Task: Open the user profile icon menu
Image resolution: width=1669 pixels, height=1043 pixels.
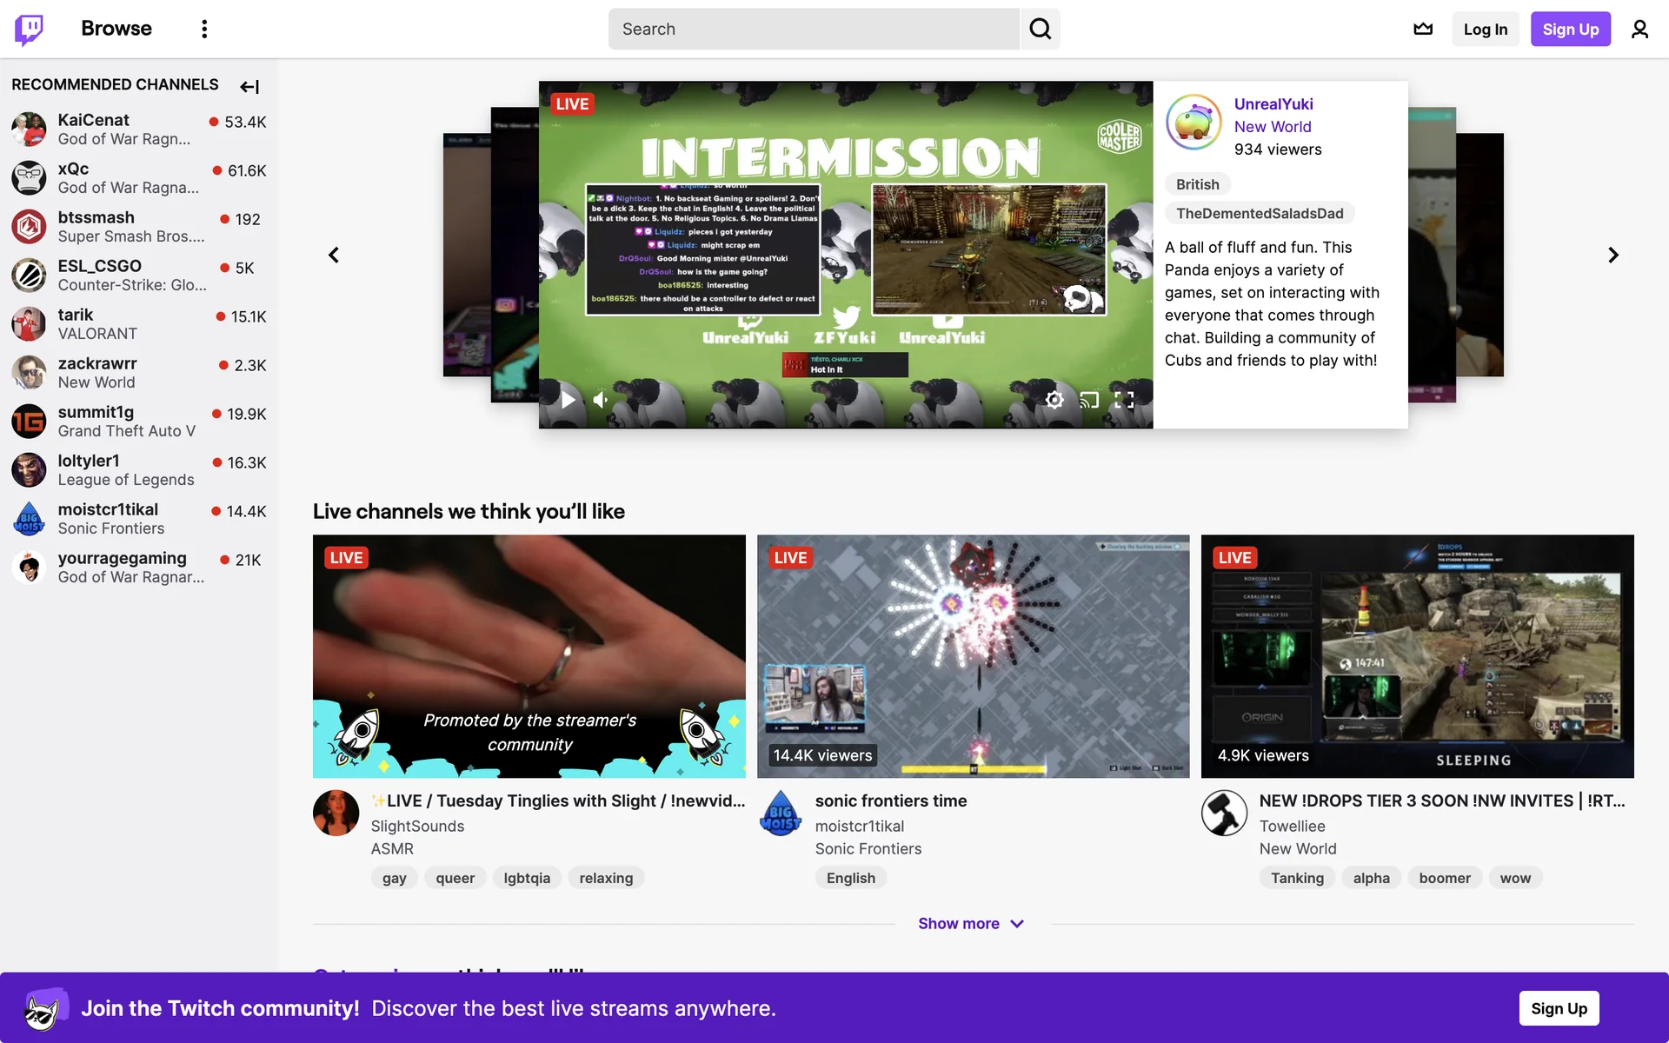Action: (x=1639, y=29)
